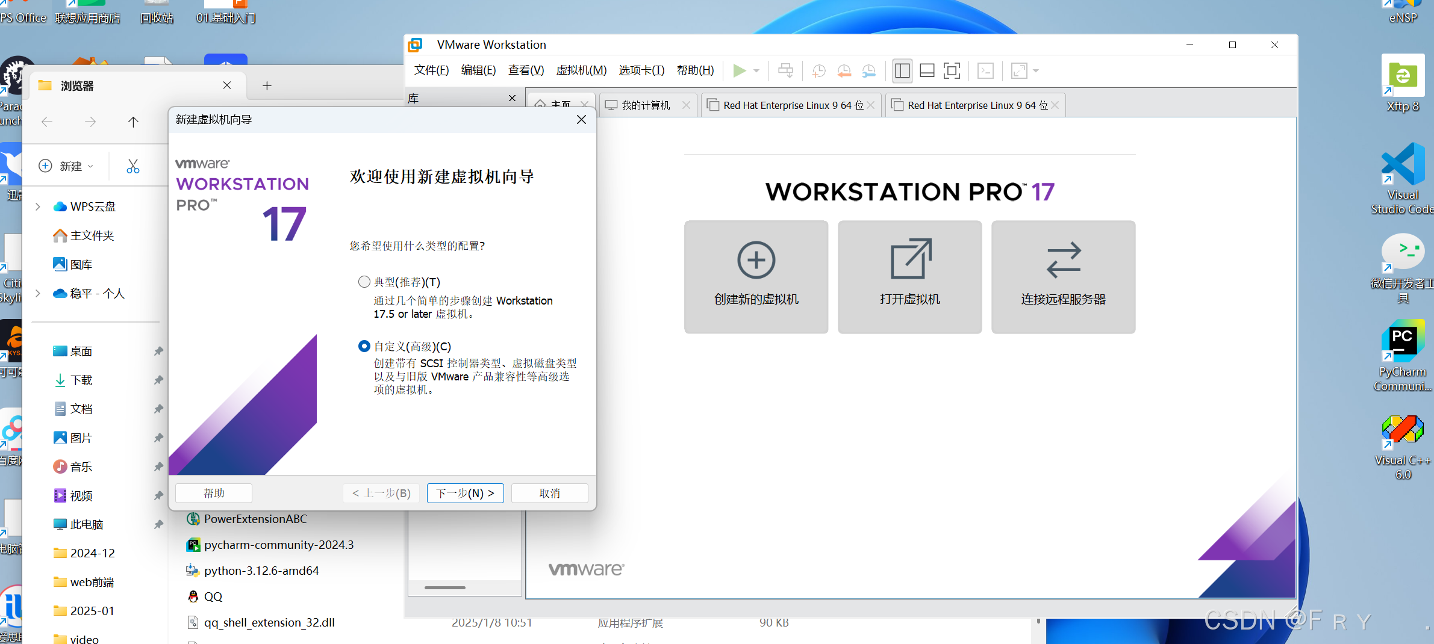Click the 下一步(N) button
Image resolution: width=1434 pixels, height=644 pixels.
465,493
